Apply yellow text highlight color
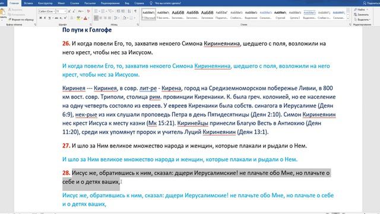Viewport: 380px width, 214px height. [78, 18]
